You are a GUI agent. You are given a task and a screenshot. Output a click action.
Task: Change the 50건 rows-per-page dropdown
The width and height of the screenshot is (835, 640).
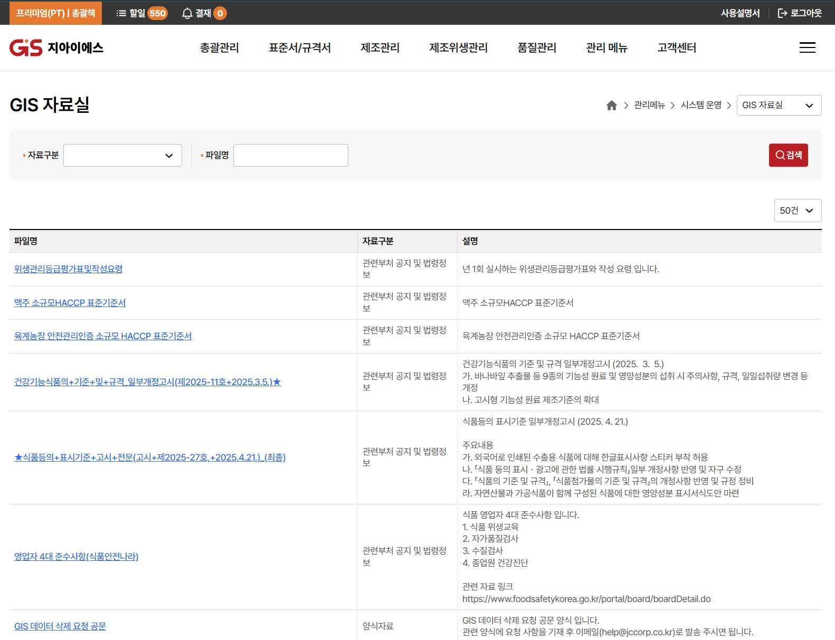tap(797, 211)
